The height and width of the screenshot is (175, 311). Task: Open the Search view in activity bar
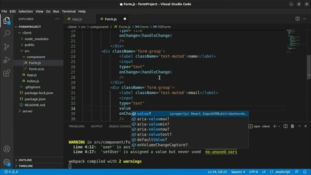tap(6, 34)
